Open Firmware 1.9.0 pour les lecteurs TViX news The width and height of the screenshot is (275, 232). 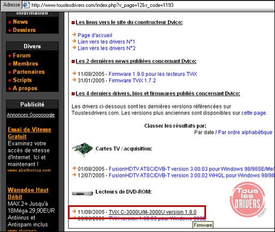point(153,74)
